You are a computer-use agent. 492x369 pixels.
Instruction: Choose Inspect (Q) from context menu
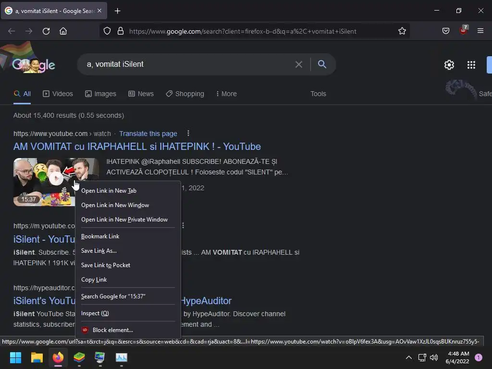(128, 313)
